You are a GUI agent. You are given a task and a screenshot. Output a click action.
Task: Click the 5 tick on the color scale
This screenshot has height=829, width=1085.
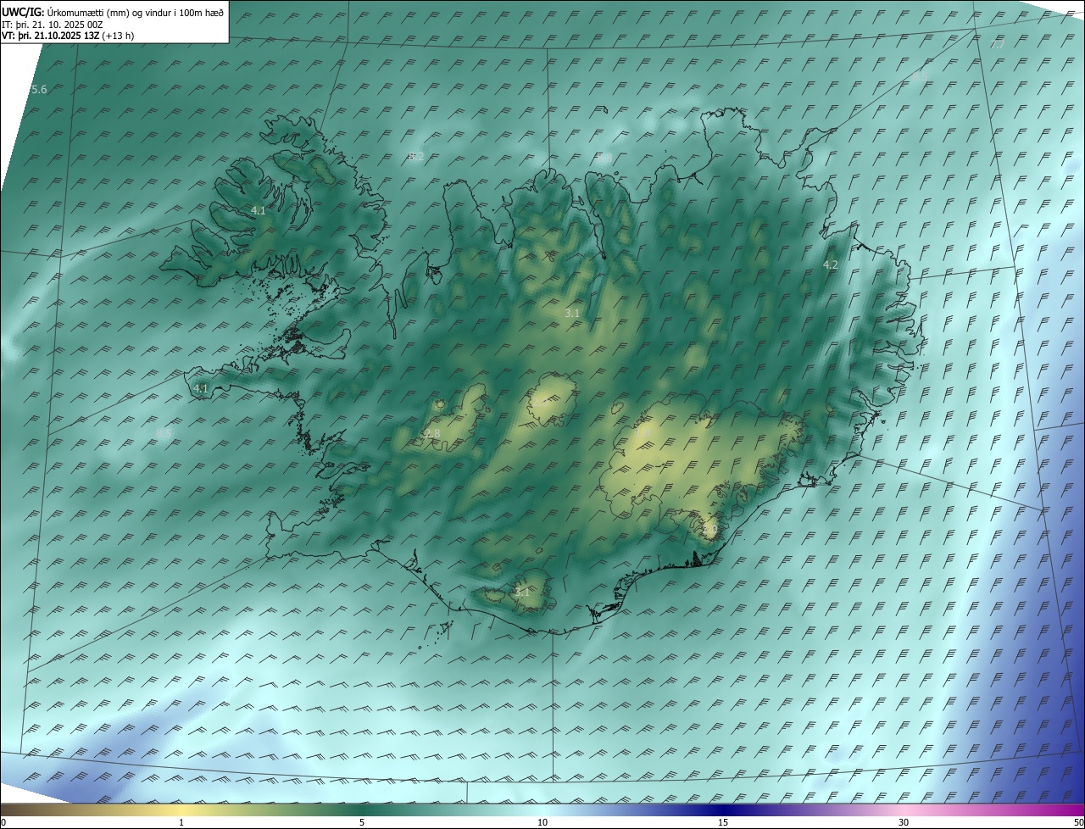362,822
